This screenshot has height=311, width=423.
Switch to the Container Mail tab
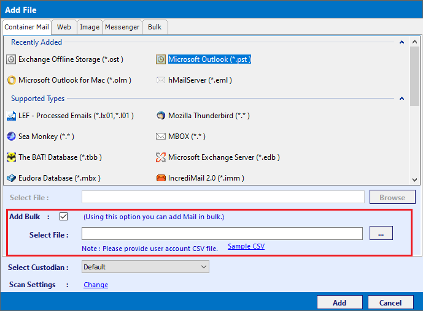pos(27,27)
